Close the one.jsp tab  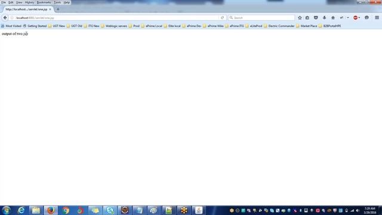click(x=50, y=10)
